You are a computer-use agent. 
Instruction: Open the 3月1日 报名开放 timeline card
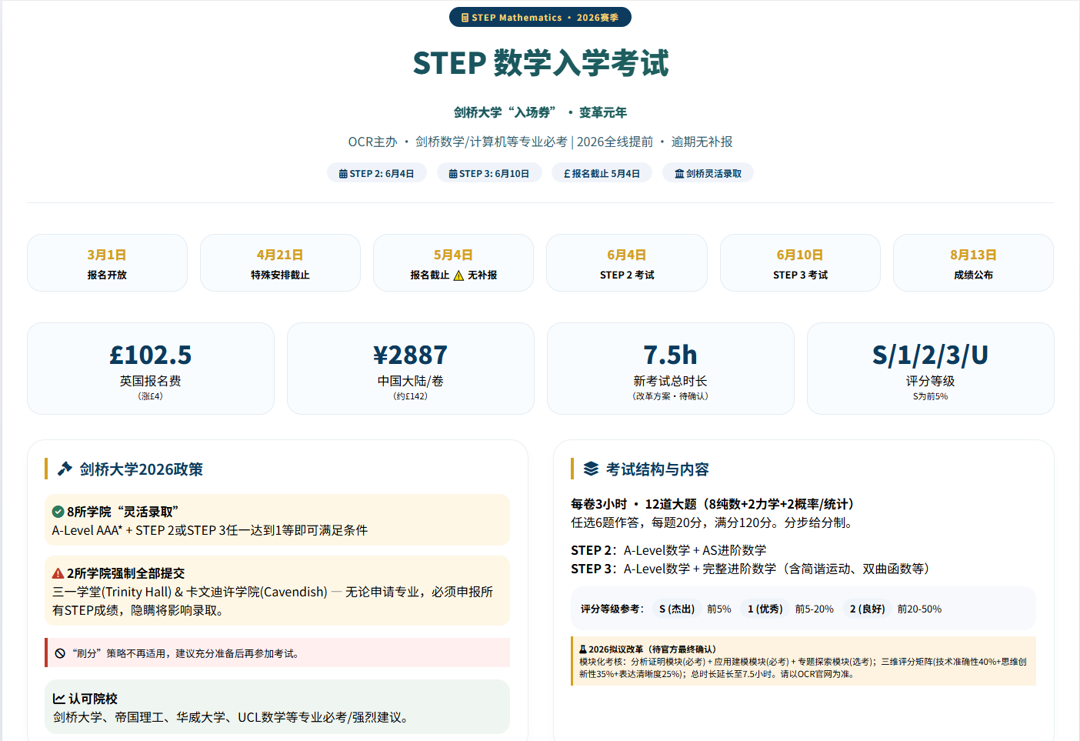[x=107, y=263]
